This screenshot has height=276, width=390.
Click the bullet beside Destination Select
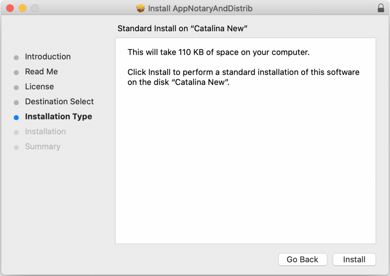(x=16, y=102)
